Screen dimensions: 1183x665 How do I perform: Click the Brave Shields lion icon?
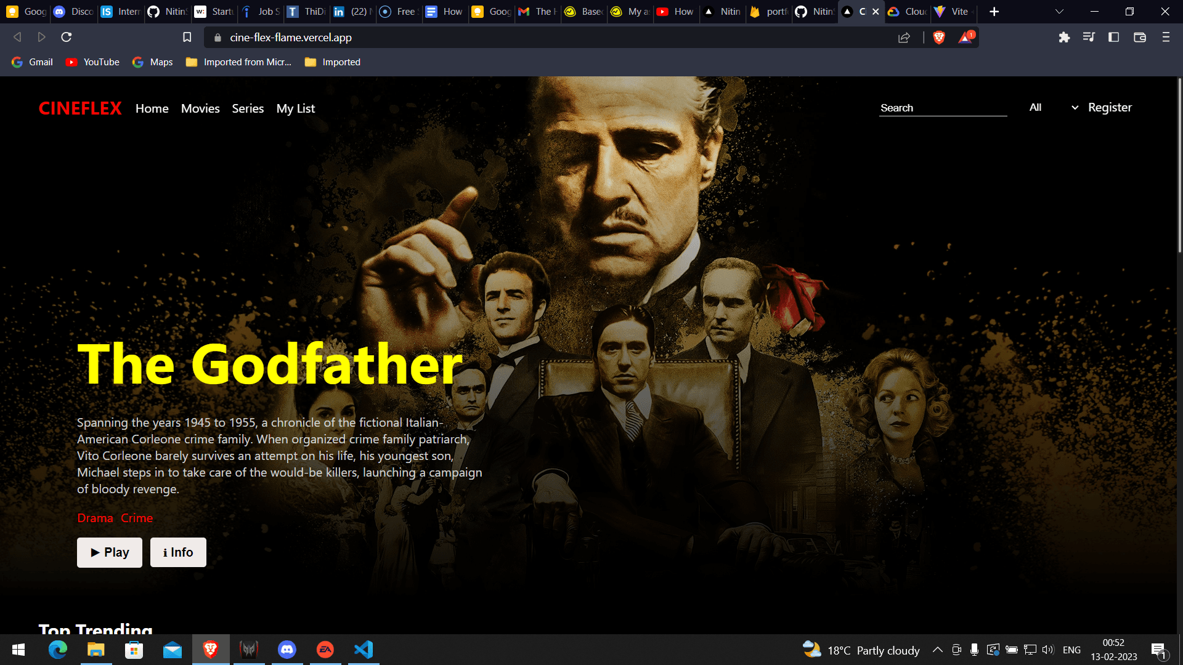click(939, 38)
